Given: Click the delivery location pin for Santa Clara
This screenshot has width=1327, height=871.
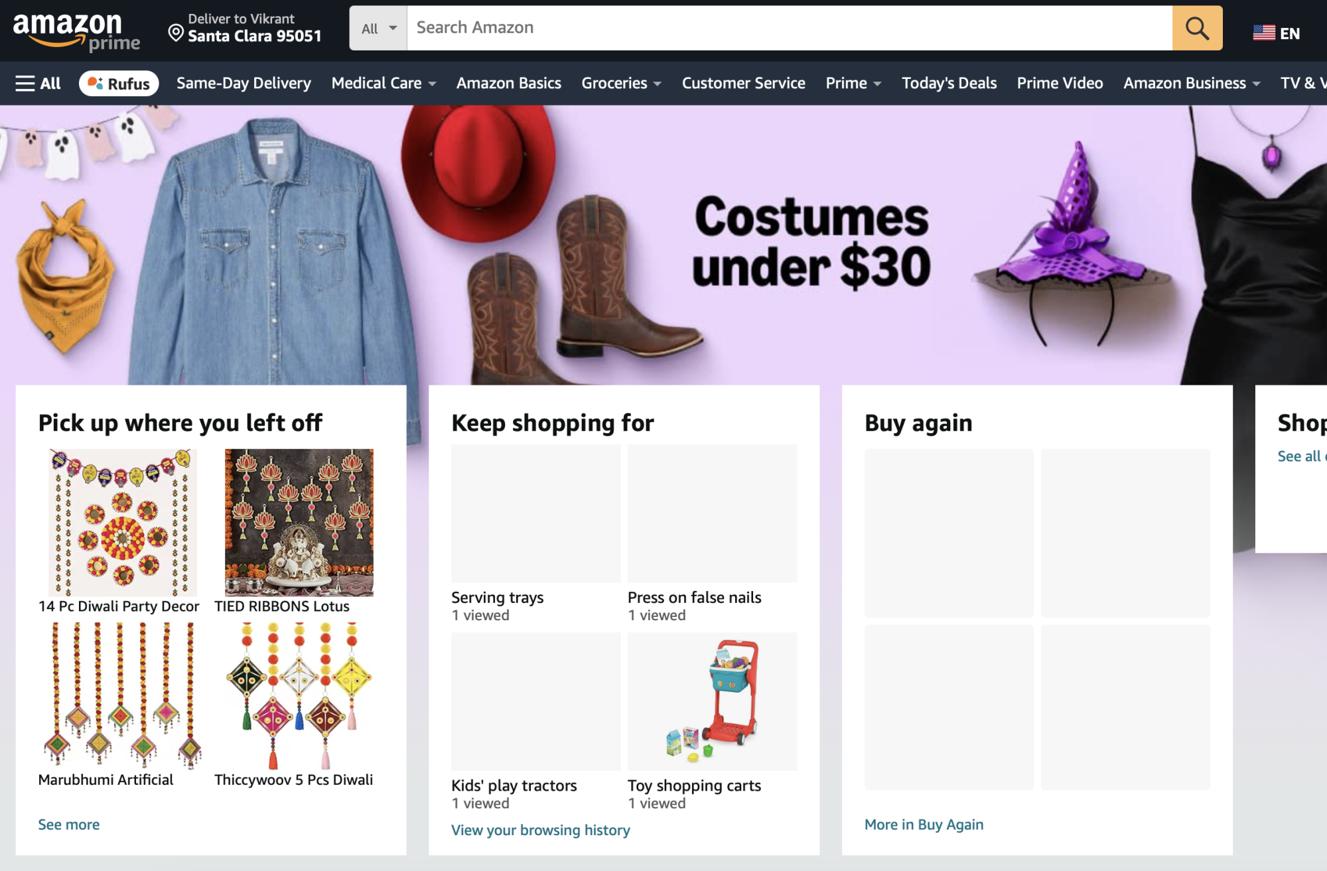Looking at the screenshot, I should pyautogui.click(x=175, y=32).
